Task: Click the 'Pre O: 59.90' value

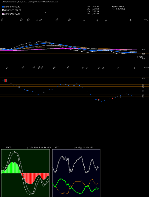Action: 93,7
